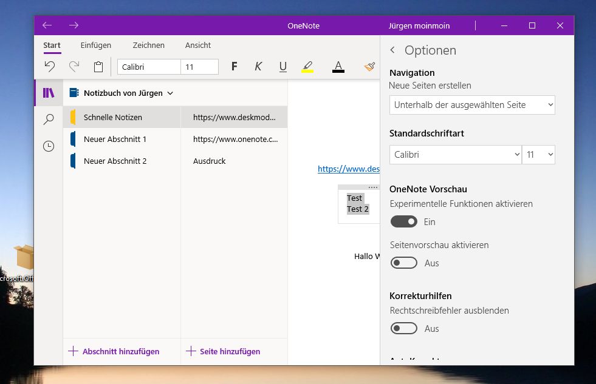The image size is (596, 384).
Task: Click the toolbar font name box Calibri
Action: 149,67
